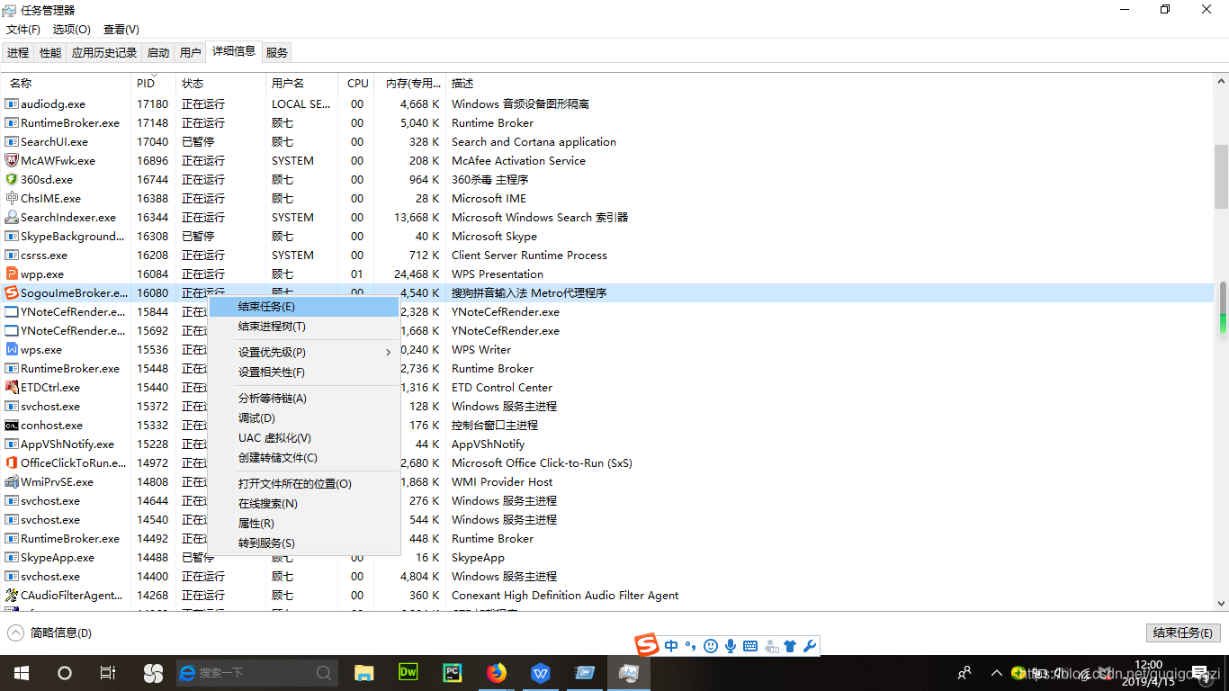The width and height of the screenshot is (1229, 691).
Task: Click the ChsIME.exe icon
Action: (12, 199)
